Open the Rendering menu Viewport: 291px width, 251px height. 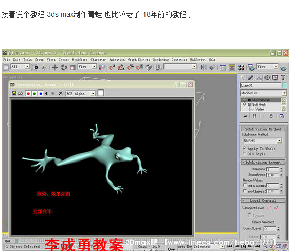[161, 60]
